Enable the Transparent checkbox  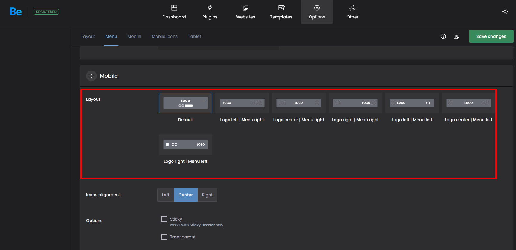click(x=164, y=237)
